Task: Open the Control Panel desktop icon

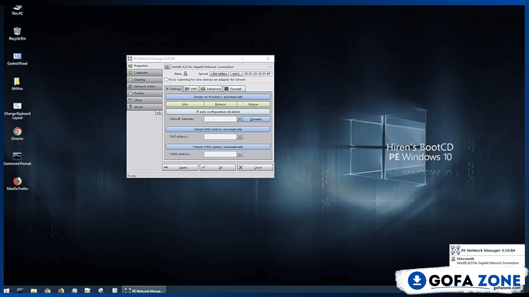Action: click(x=17, y=59)
